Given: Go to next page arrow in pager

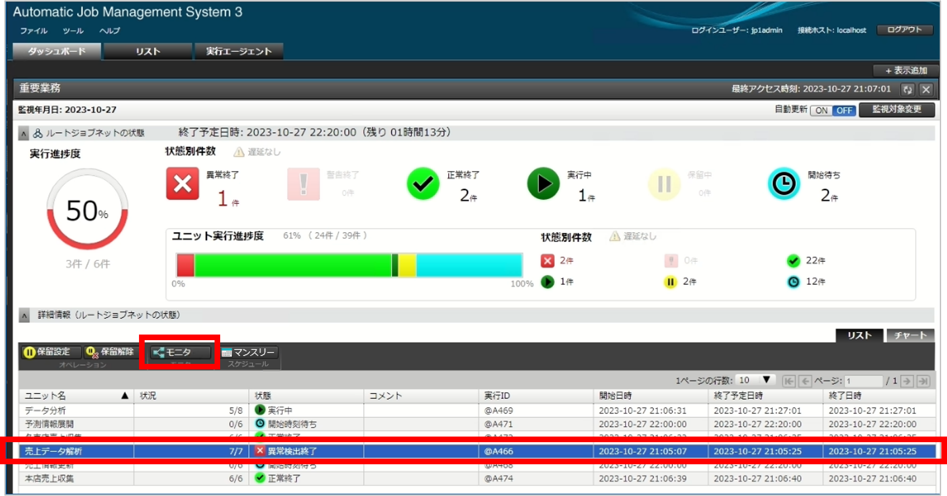Looking at the screenshot, I should pyautogui.click(x=907, y=381).
